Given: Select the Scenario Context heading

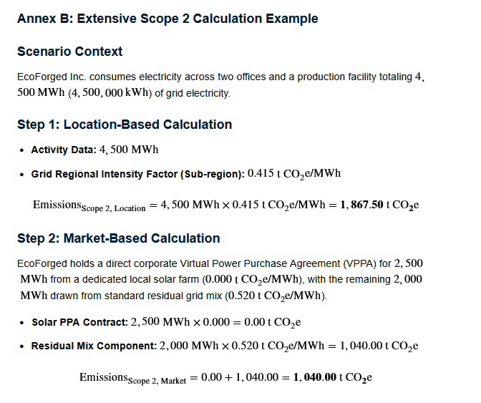Looking at the screenshot, I should click(69, 52).
